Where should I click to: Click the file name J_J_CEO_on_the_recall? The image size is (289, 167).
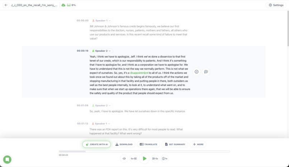coord(34,5)
